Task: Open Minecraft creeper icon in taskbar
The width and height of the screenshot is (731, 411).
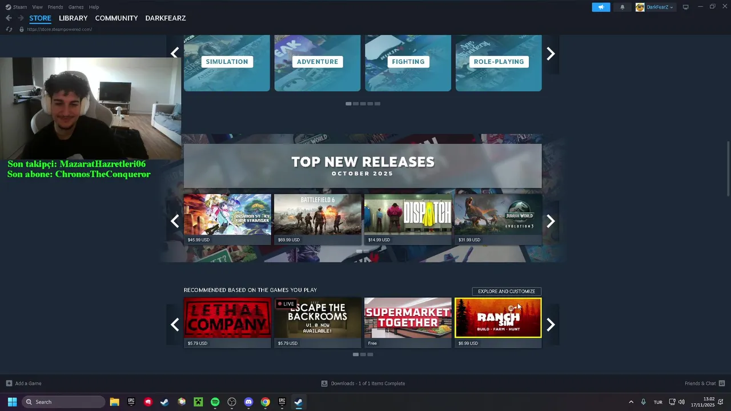Action: (198, 402)
